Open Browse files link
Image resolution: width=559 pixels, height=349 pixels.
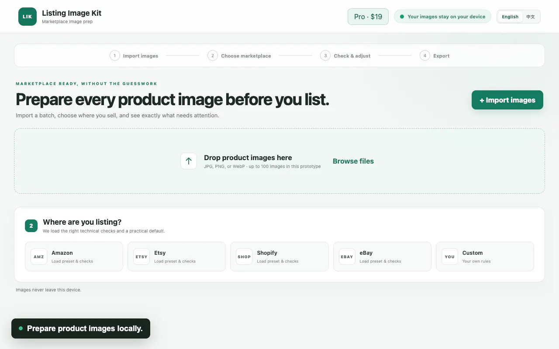click(353, 161)
